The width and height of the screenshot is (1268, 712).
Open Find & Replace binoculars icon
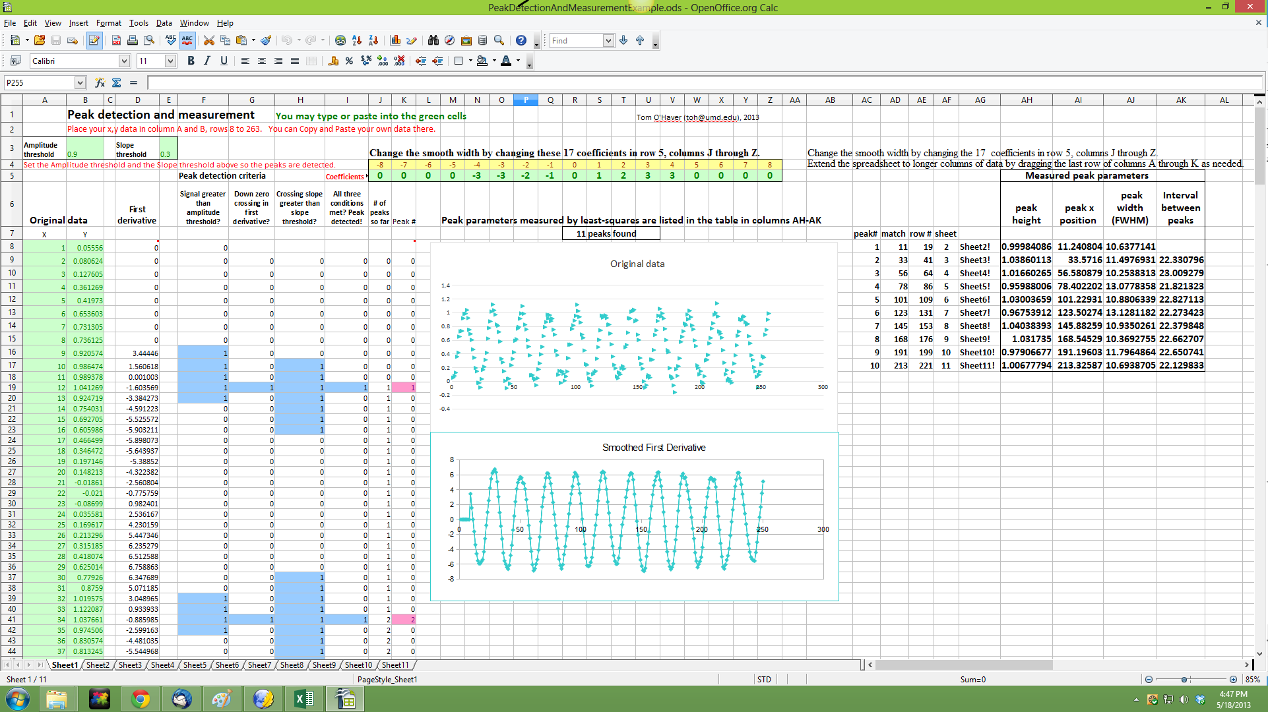tap(433, 41)
